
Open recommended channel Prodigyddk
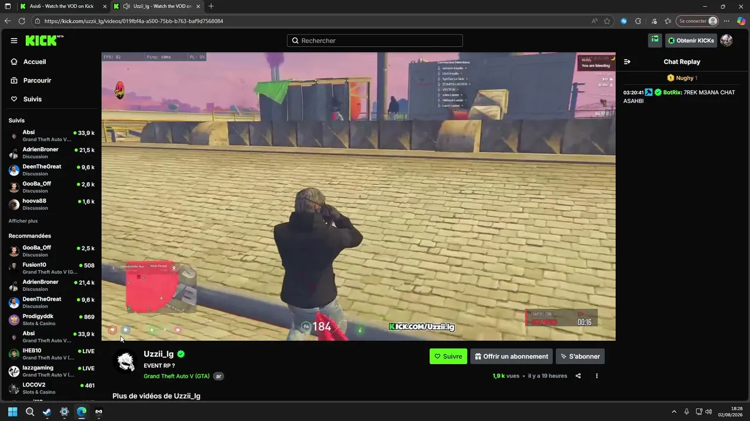point(51,320)
